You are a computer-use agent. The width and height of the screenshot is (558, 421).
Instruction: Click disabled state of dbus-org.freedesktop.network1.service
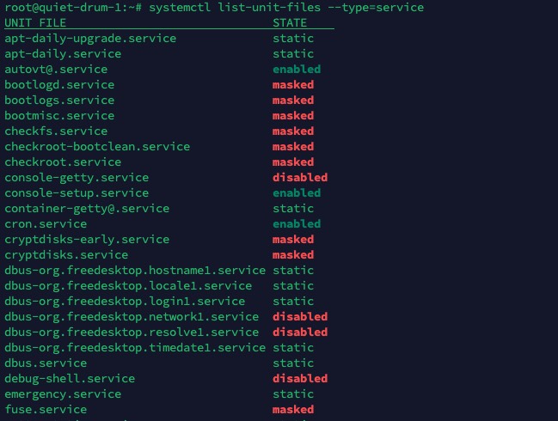tap(300, 316)
